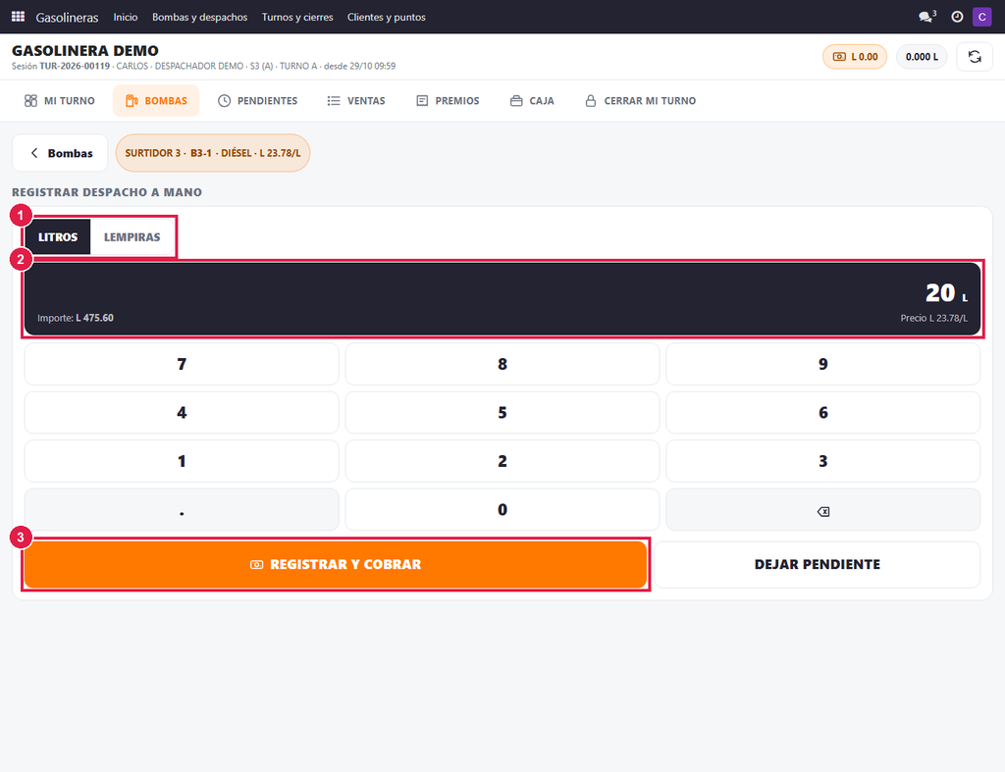
Task: Click the Gasolineras app name
Action: click(68, 18)
